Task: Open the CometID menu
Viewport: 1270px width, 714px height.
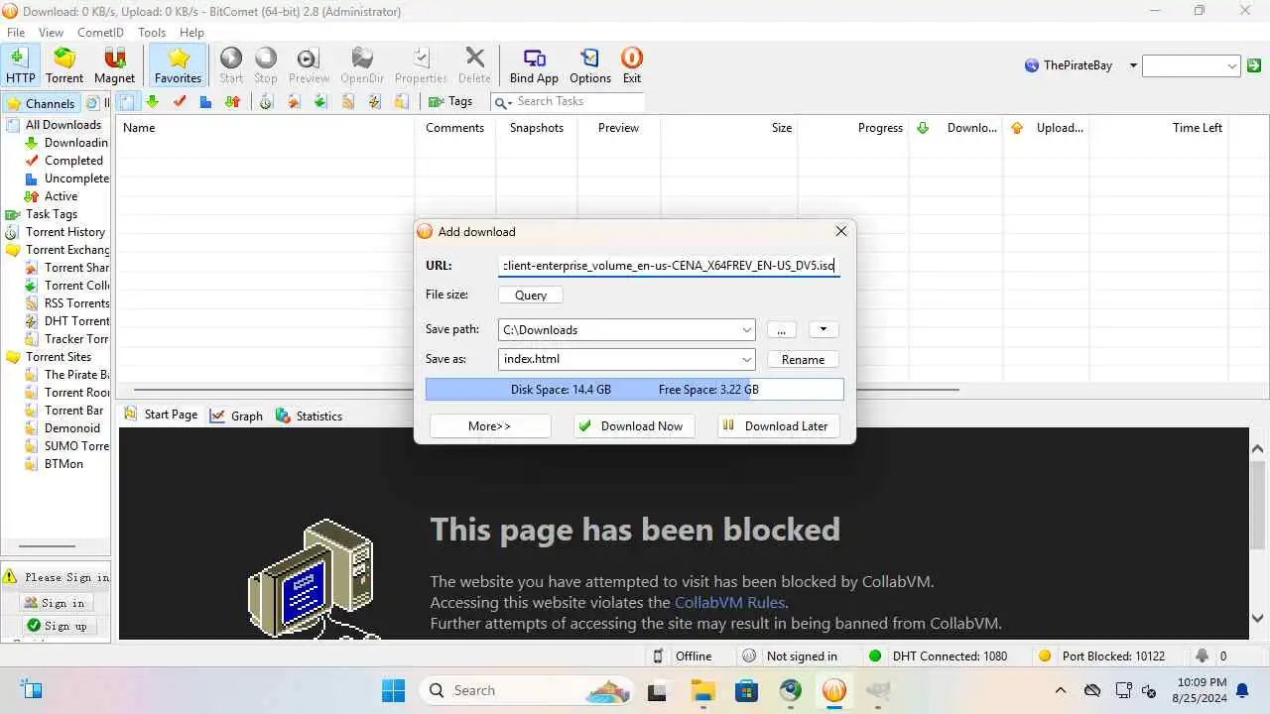Action: [x=100, y=32]
